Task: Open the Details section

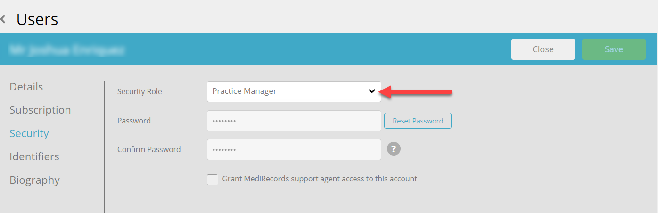Action: (26, 87)
